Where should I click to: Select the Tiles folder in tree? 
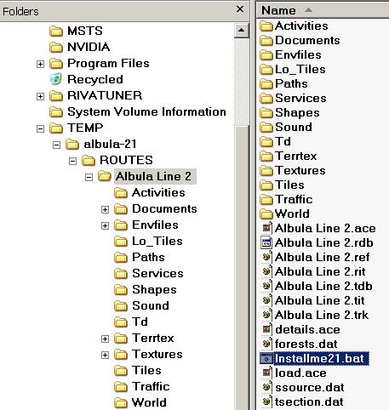(x=146, y=370)
